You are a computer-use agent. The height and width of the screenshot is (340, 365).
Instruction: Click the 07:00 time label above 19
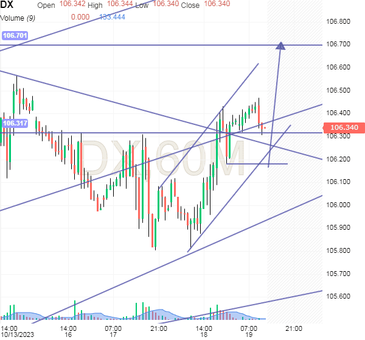coord(249,328)
